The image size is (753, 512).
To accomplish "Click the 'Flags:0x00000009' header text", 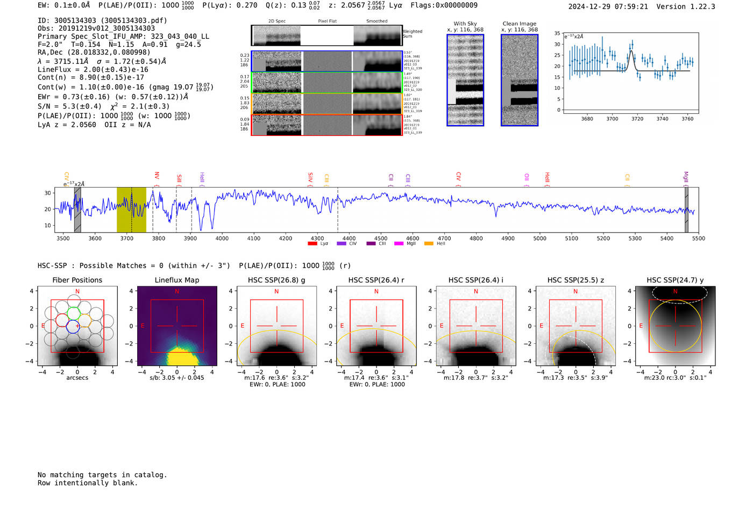I will (x=444, y=5).
